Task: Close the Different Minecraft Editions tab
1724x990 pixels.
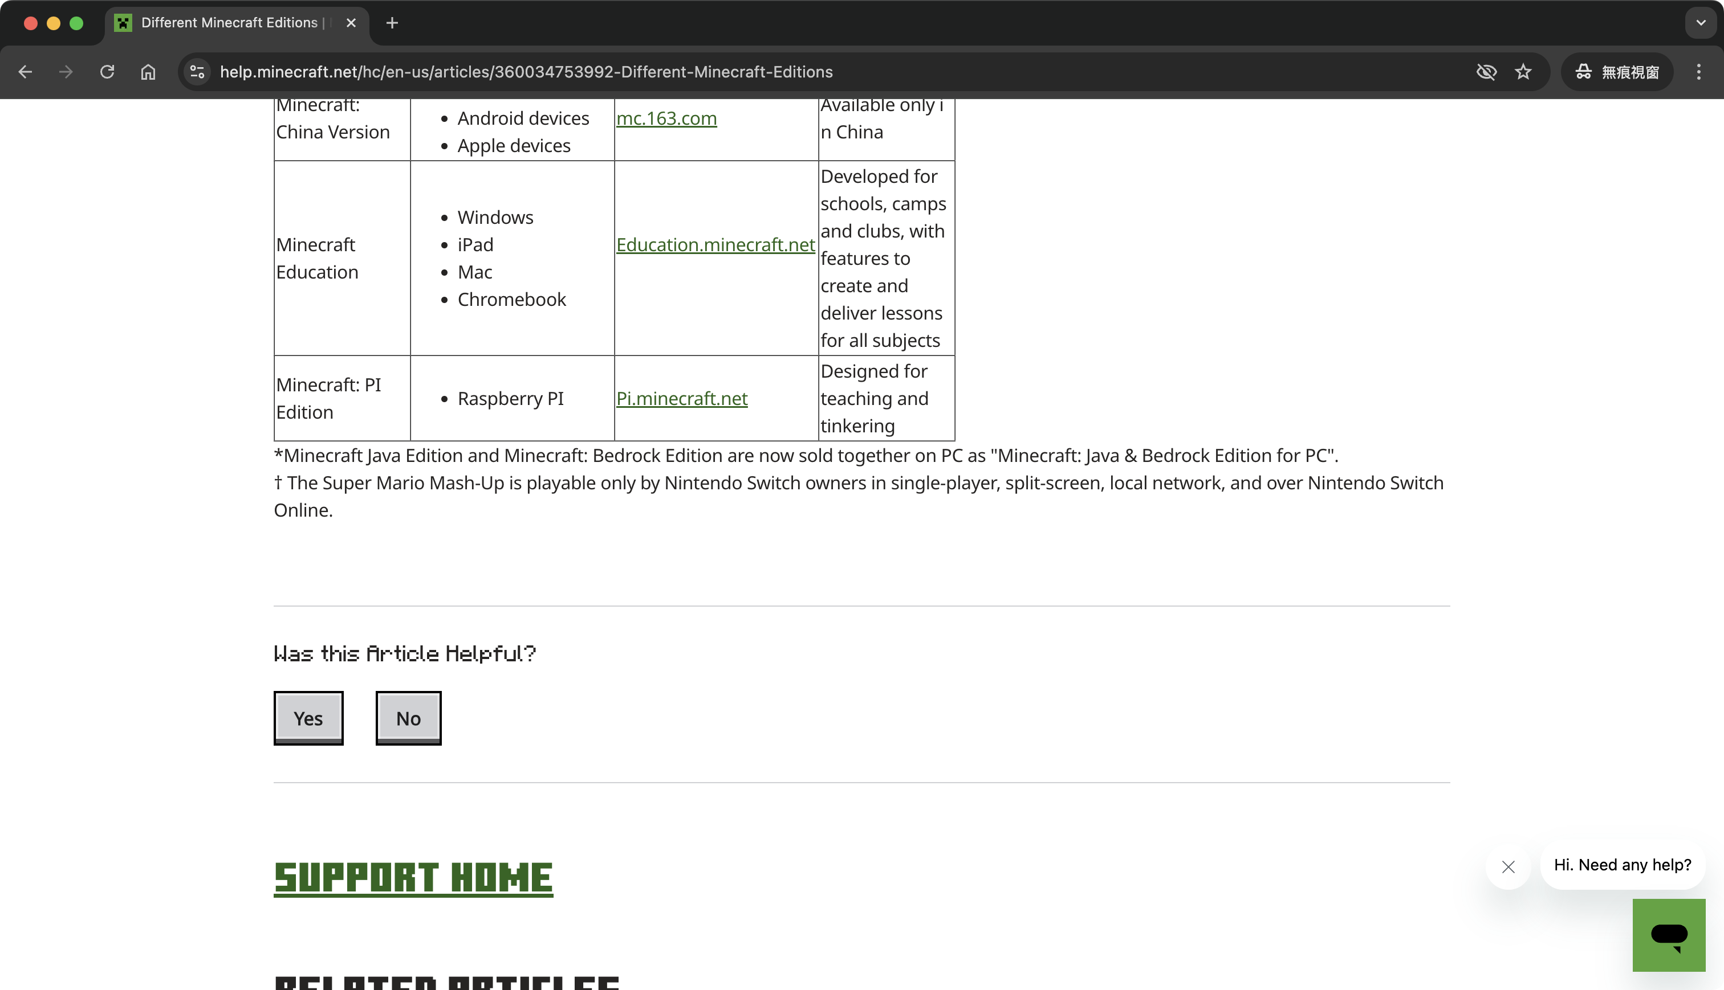Action: pos(351,23)
